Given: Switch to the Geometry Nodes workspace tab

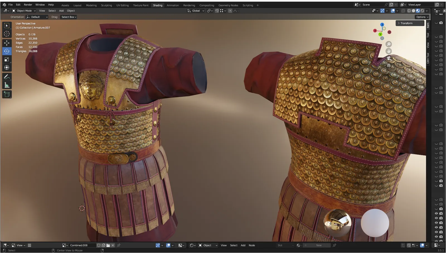Looking at the screenshot, I should (x=228, y=5).
